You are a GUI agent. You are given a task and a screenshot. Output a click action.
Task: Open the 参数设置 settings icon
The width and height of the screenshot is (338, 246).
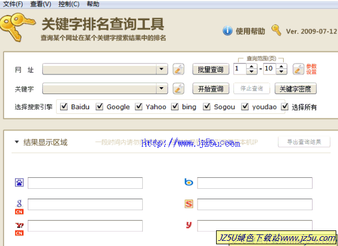tap(298, 69)
